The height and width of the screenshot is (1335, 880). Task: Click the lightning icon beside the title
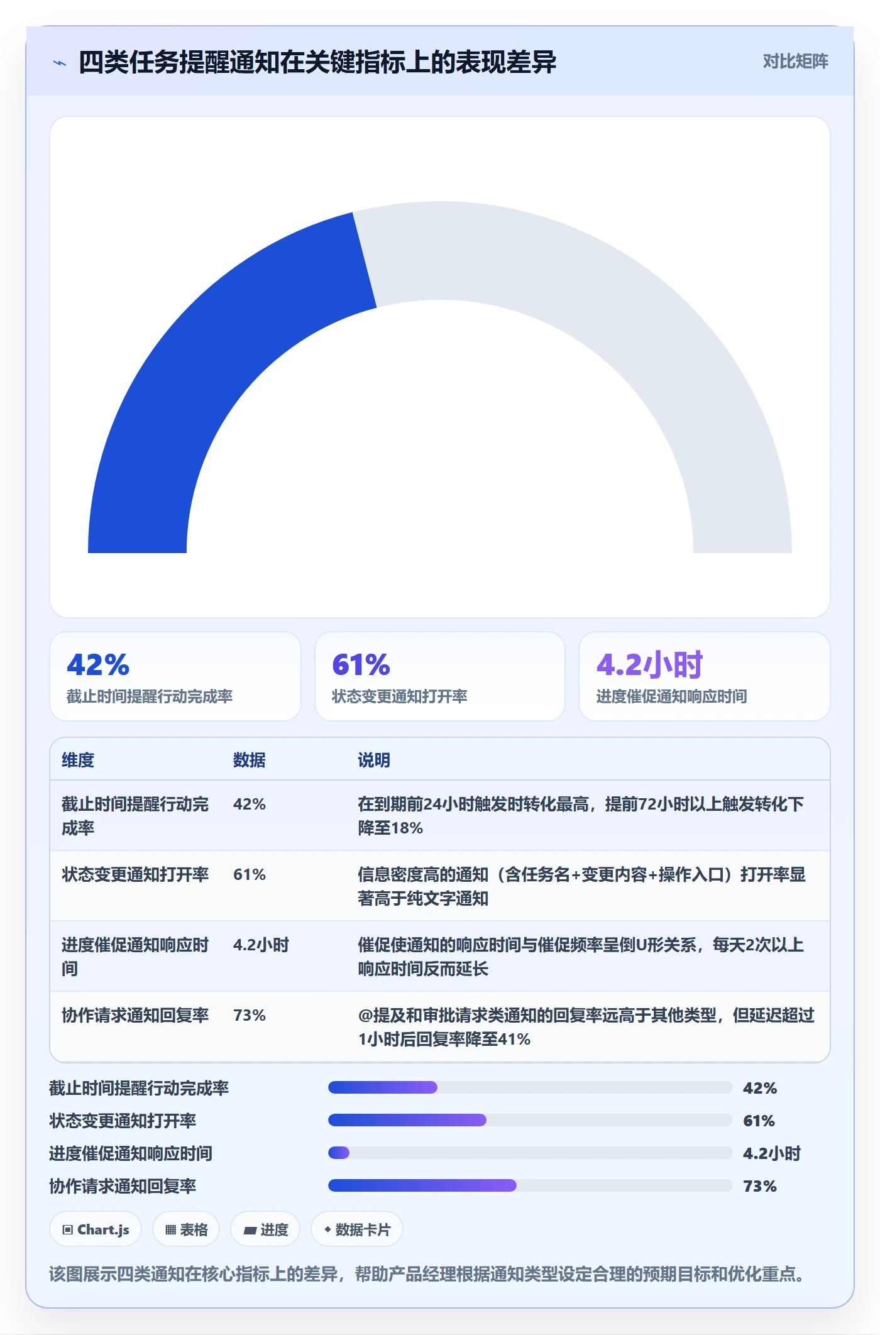[60, 63]
